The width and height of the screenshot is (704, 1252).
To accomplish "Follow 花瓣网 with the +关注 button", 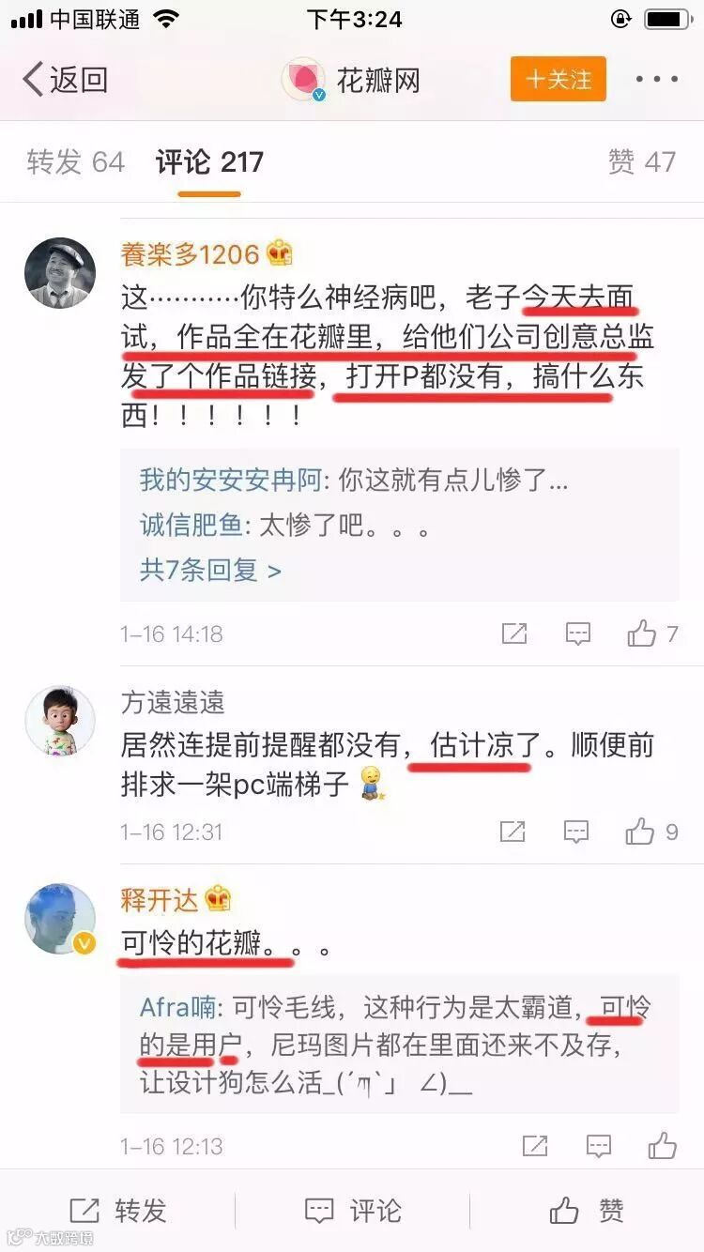I will point(559,79).
